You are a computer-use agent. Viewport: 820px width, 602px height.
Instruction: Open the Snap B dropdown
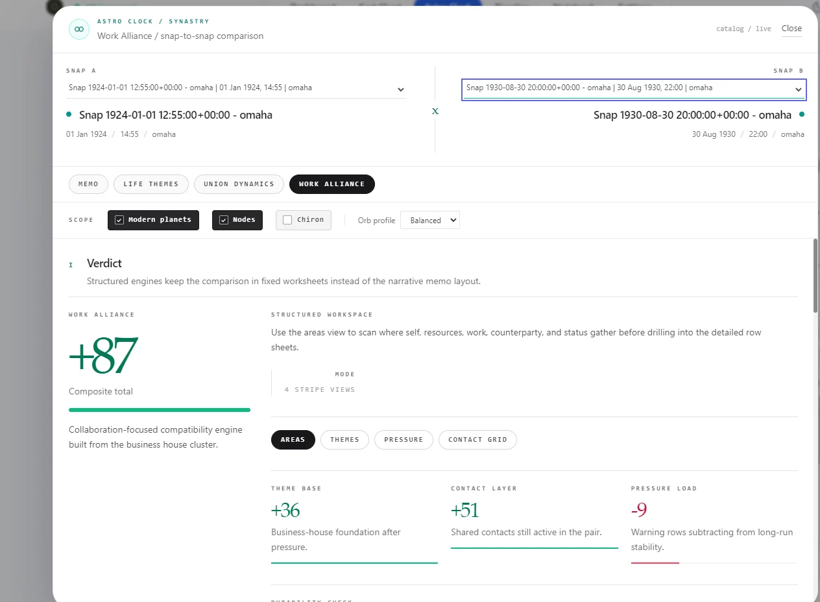[634, 89]
